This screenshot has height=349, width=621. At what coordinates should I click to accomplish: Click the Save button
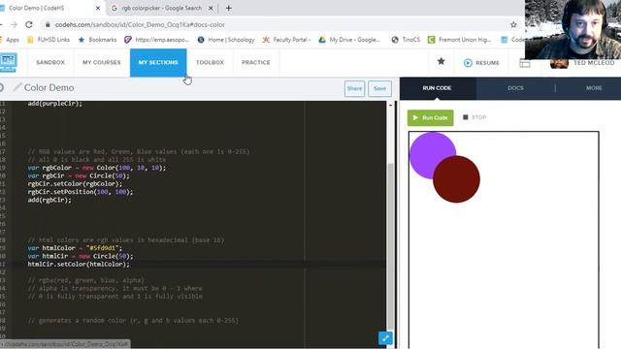(x=379, y=88)
